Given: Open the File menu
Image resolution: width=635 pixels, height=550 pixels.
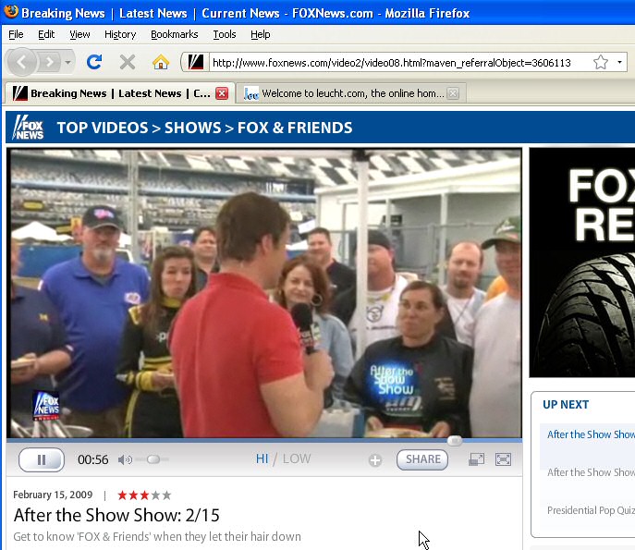Looking at the screenshot, I should 16,34.
